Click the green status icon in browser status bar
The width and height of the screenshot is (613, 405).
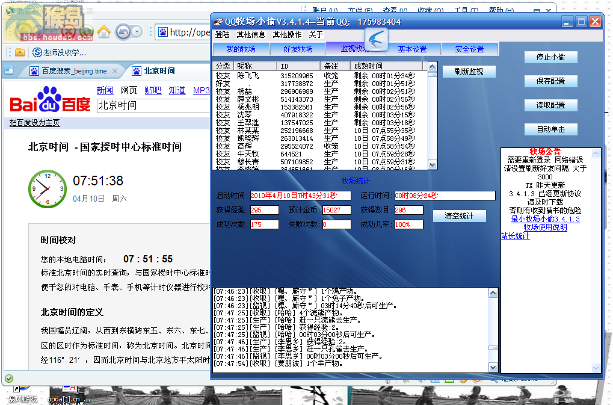point(9,379)
